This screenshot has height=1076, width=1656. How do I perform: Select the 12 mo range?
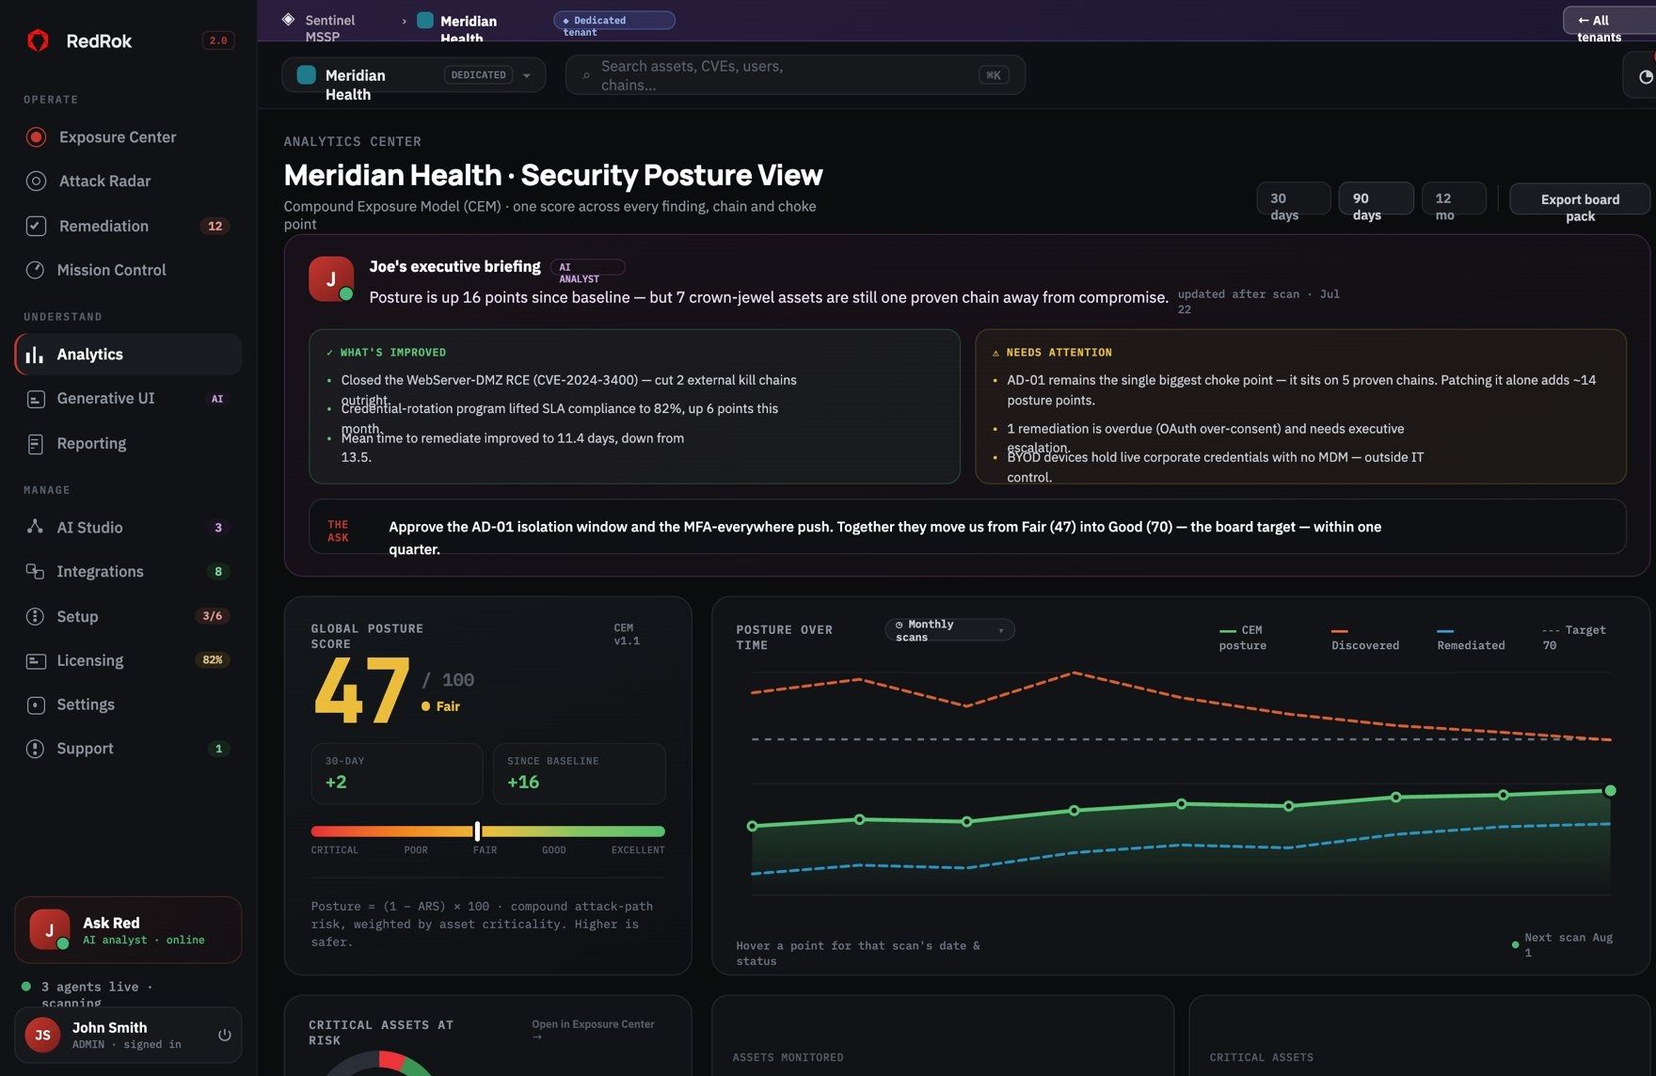[x=1454, y=199]
